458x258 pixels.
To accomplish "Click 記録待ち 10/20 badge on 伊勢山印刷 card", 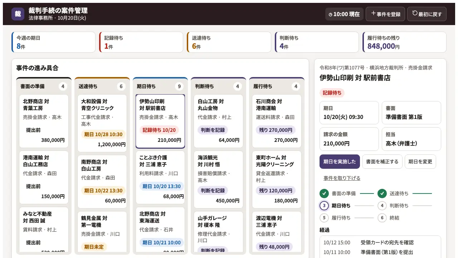I will click(159, 130).
